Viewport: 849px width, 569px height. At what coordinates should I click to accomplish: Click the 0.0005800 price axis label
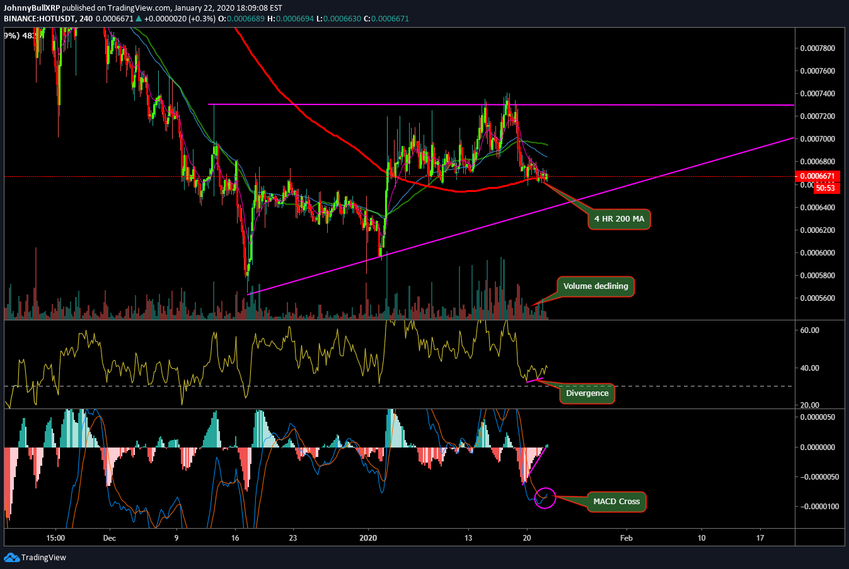coord(817,276)
